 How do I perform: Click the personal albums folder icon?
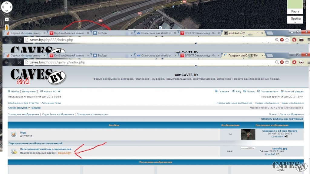(x=14, y=151)
